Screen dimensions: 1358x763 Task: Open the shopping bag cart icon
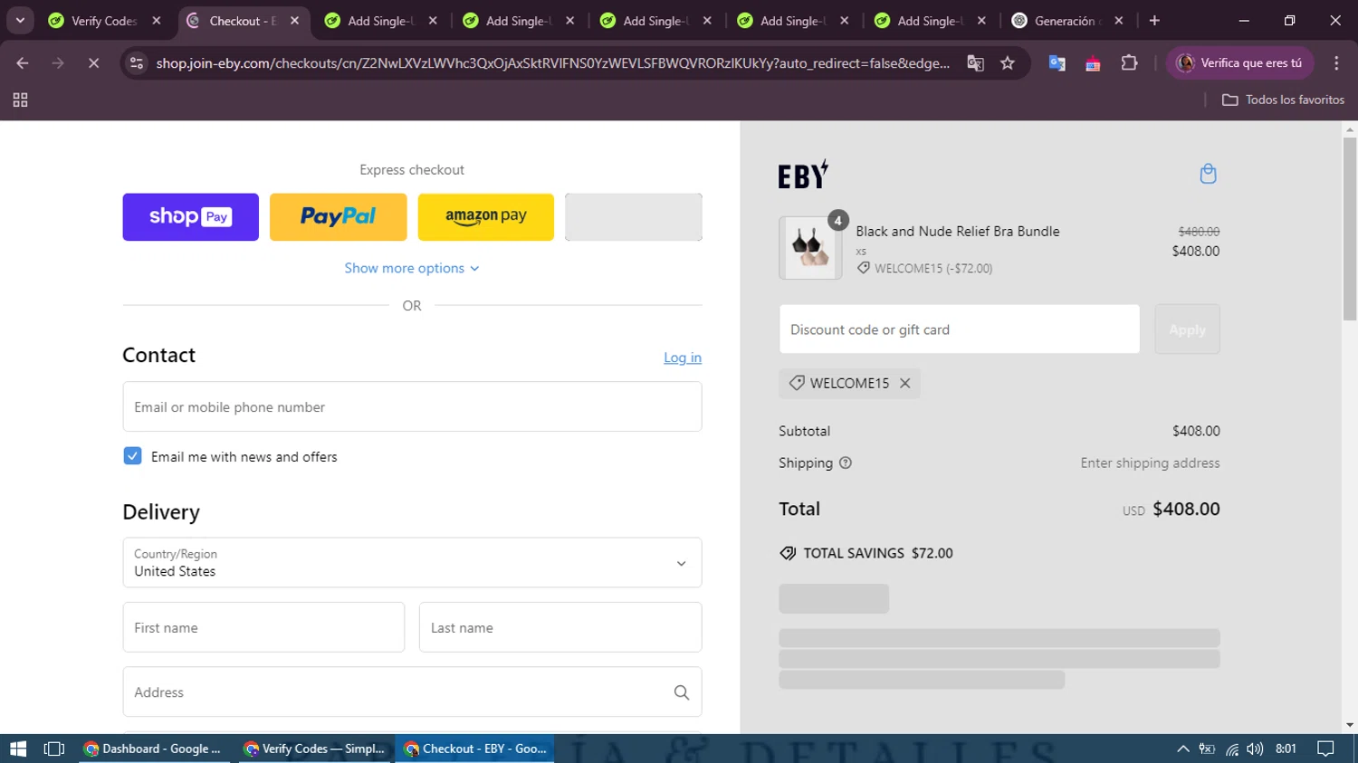click(x=1208, y=174)
